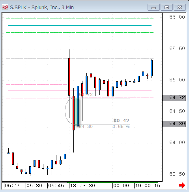Click the 05:45 time axis label

pos(56,186)
